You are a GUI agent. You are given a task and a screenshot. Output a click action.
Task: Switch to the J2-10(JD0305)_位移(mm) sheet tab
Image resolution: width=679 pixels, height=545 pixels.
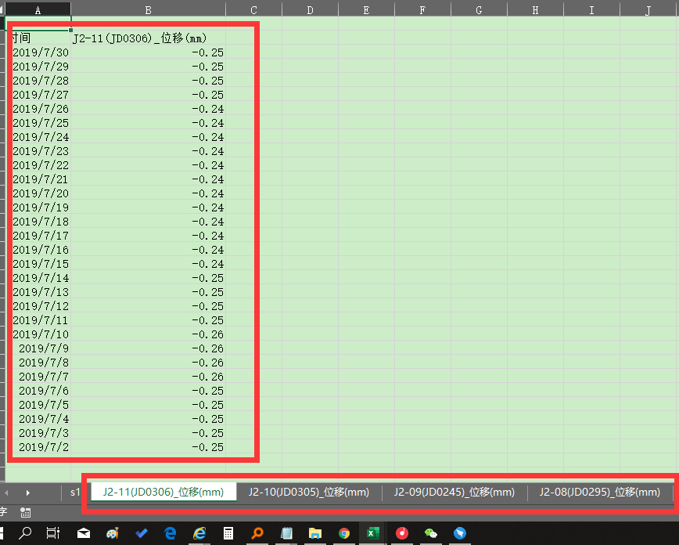[309, 493]
